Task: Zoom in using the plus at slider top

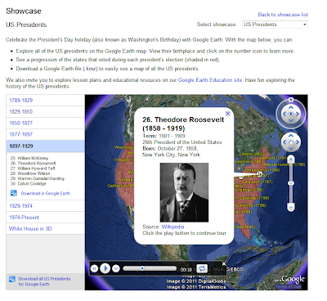Action: pyautogui.click(x=291, y=159)
